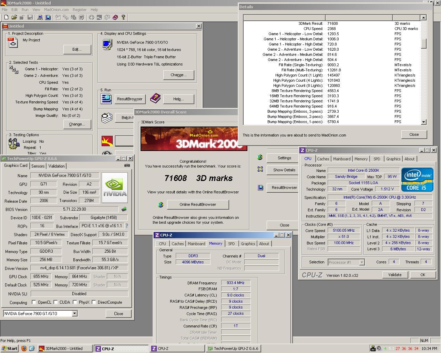The width and height of the screenshot is (441, 353).
Task: Toggle the DirectCompute checkbox in GPU-Z
Action: (94, 302)
